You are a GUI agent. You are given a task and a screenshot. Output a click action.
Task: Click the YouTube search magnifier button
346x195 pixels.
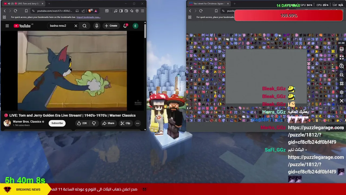85,26
